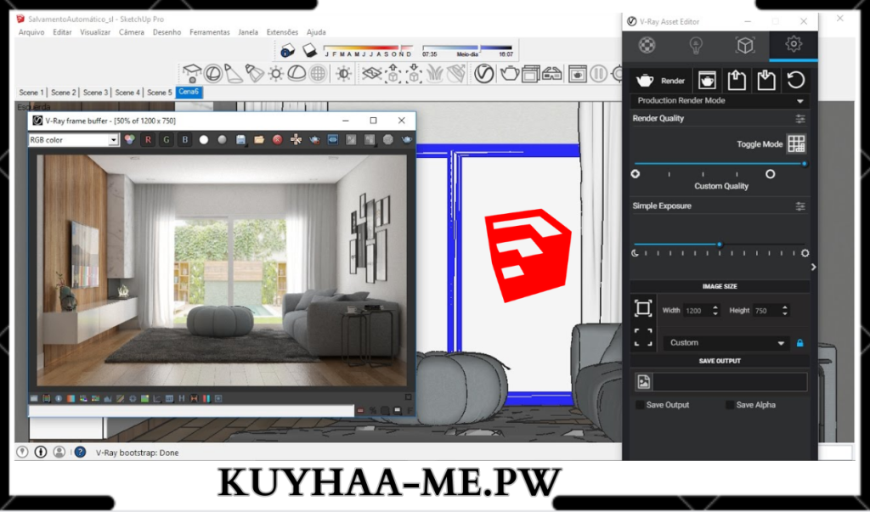Screen dimensions: 870x512
Task: Open the Model Info shadow settings icon
Action: click(x=287, y=51)
